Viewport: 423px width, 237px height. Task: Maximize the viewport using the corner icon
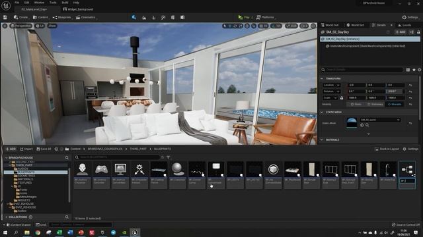coord(313,26)
